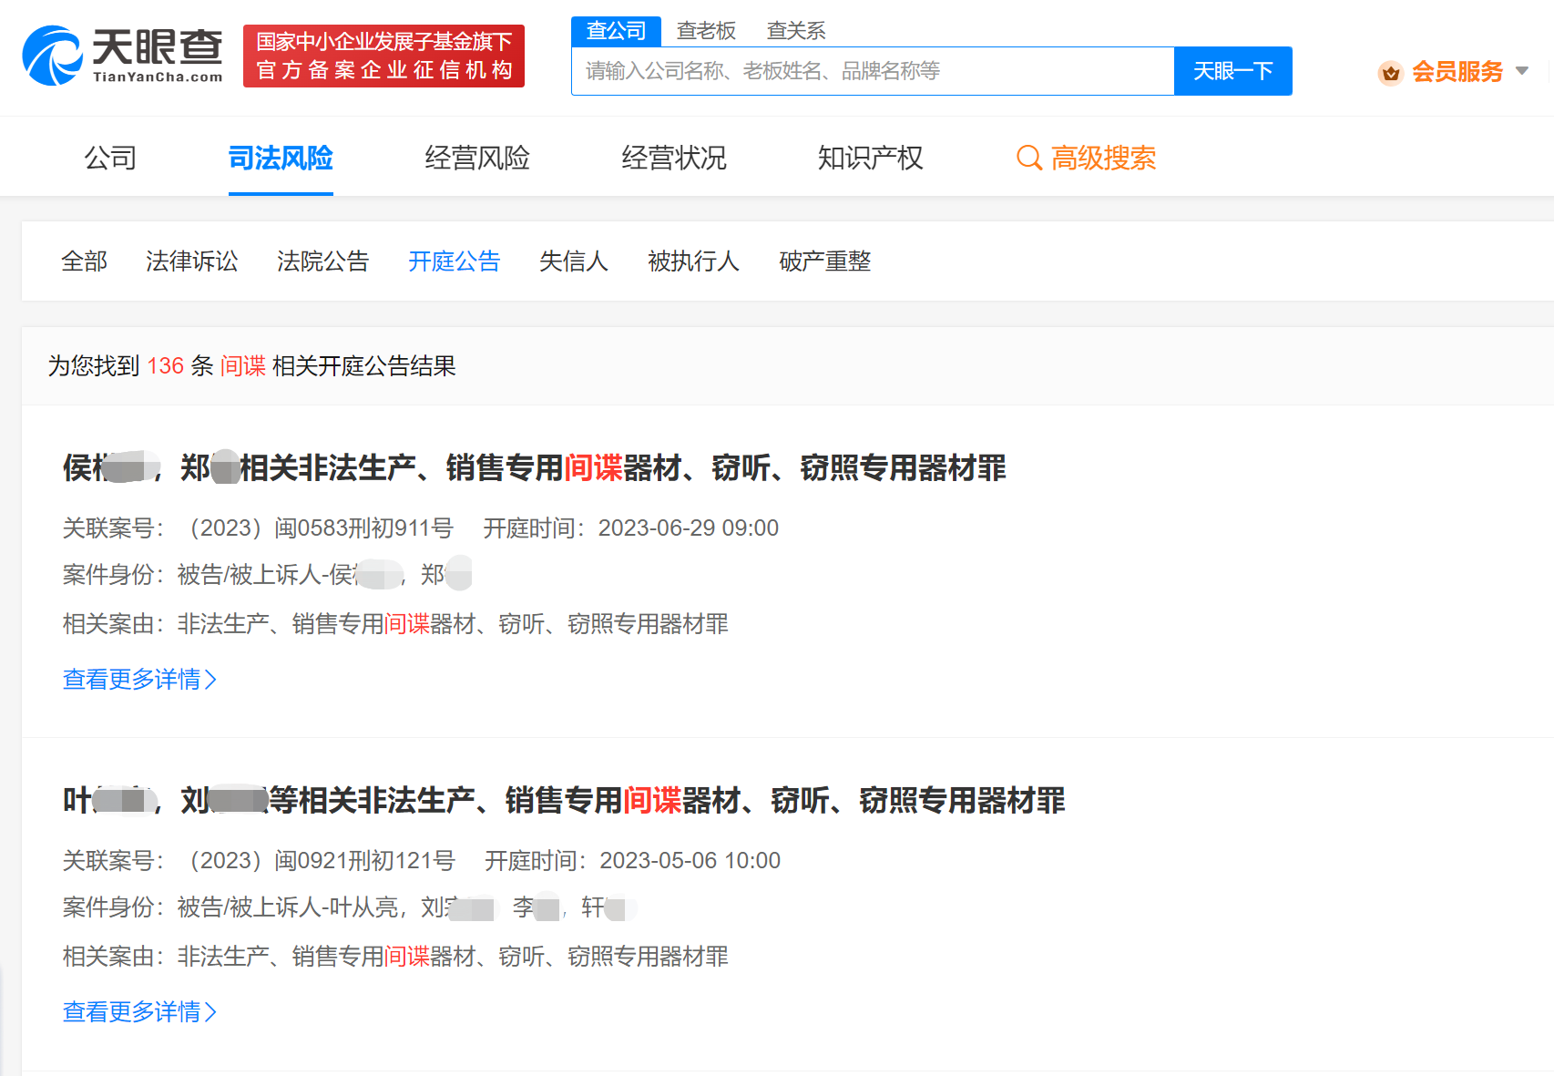This screenshot has height=1076, width=1554.
Task: Click the magnifier icon beside 高级搜索
Action: tap(1028, 158)
